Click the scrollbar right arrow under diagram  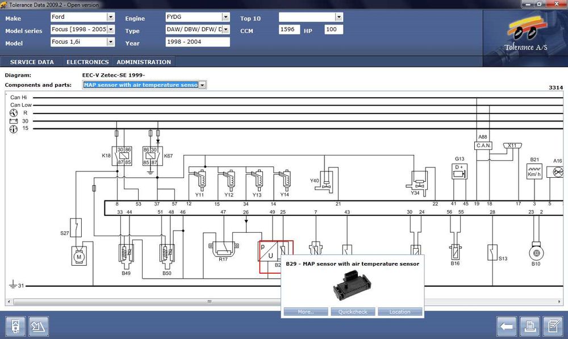(x=559, y=302)
